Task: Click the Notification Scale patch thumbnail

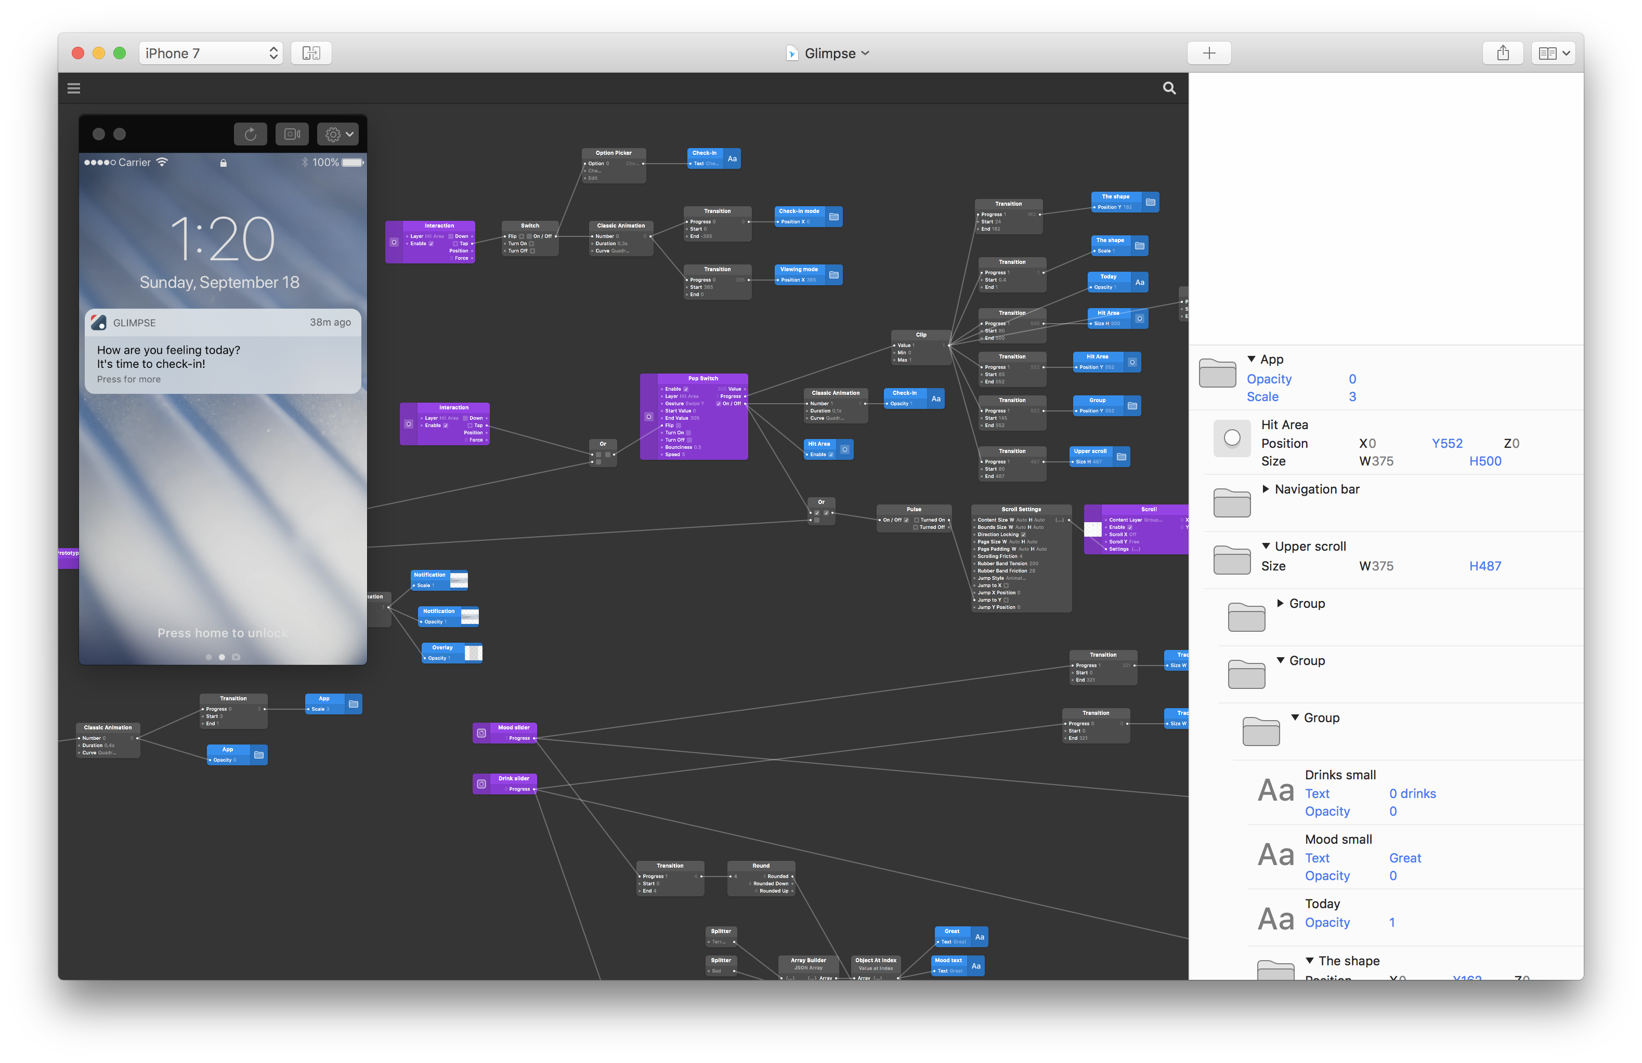Action: pyautogui.click(x=459, y=580)
